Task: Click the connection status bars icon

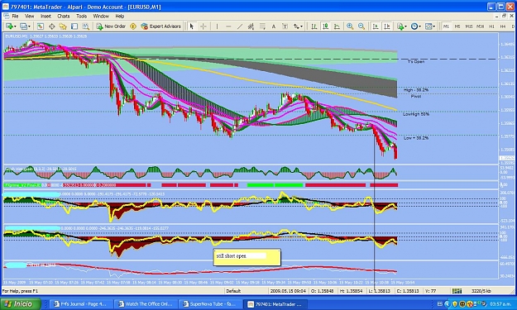Action: point(457,291)
